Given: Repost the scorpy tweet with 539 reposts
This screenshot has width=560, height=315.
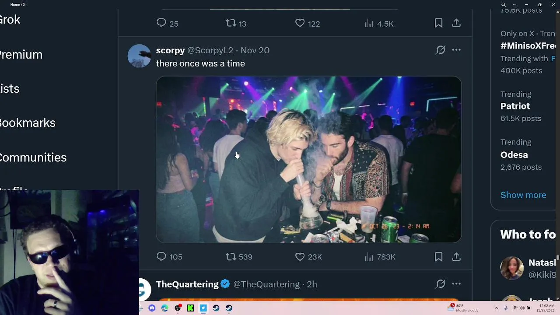Looking at the screenshot, I should tap(231, 257).
